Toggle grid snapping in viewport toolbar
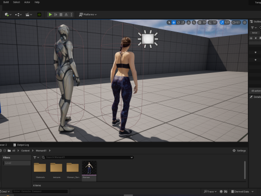Viewport: 261px width, 196px height. click(x=200, y=22)
